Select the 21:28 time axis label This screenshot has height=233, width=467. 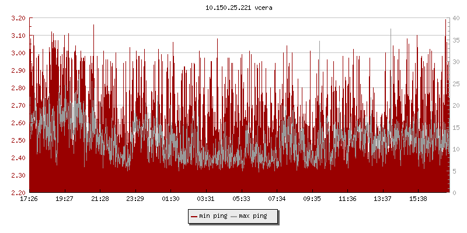tap(100, 199)
